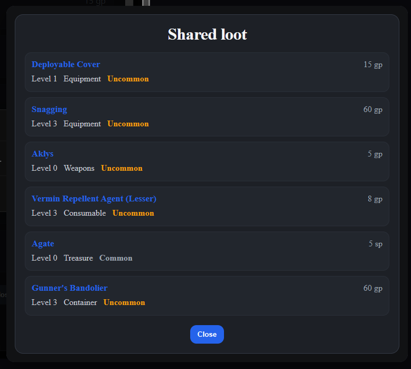Click Level 3 on Gunner's Bandolier row
This screenshot has height=369, width=411.
44,302
